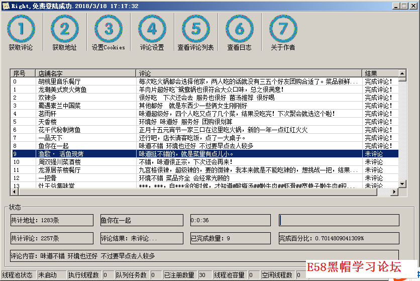The height and width of the screenshot is (281, 420).
Task: Click the app icon in the title bar
Action: coord(6,6)
